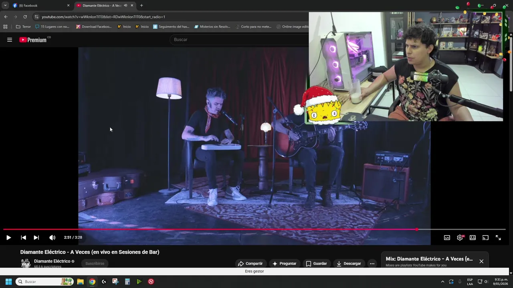The height and width of the screenshot is (288, 513).
Task: Open the first Inicio bookmark
Action: 124,27
